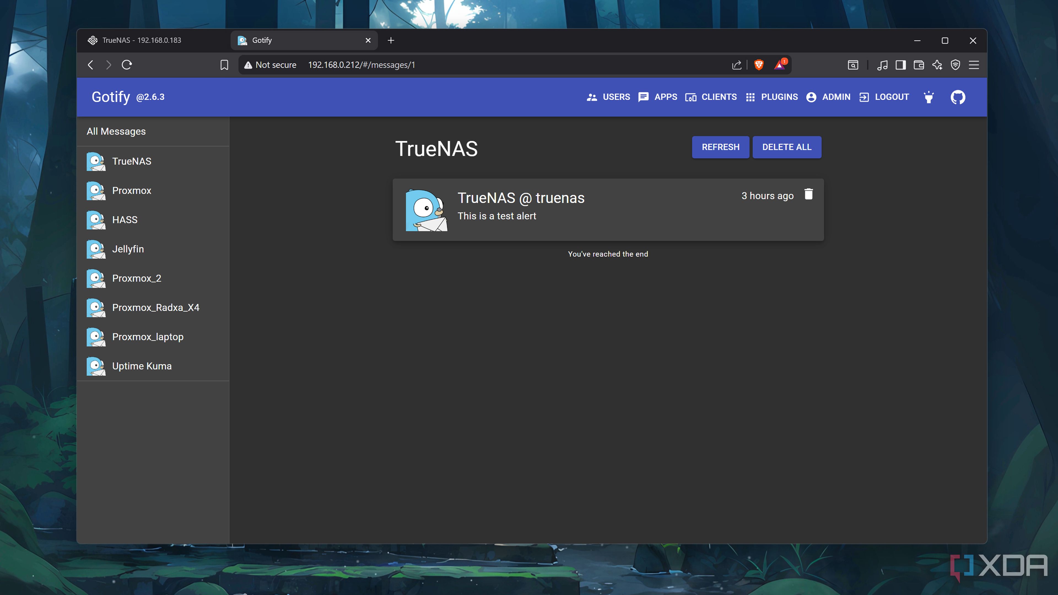The width and height of the screenshot is (1058, 595).
Task: Open the Apps page
Action: point(658,97)
